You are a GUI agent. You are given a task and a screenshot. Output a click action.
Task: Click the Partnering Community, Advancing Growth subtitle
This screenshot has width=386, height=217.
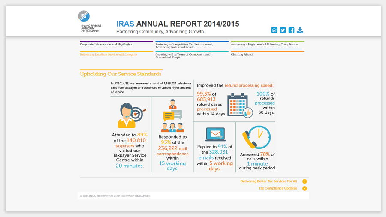[160, 32]
